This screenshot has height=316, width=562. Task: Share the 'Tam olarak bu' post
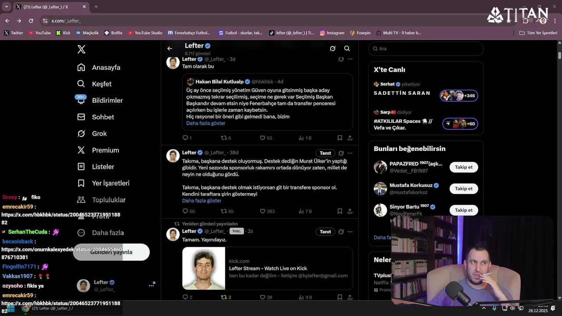(350, 138)
